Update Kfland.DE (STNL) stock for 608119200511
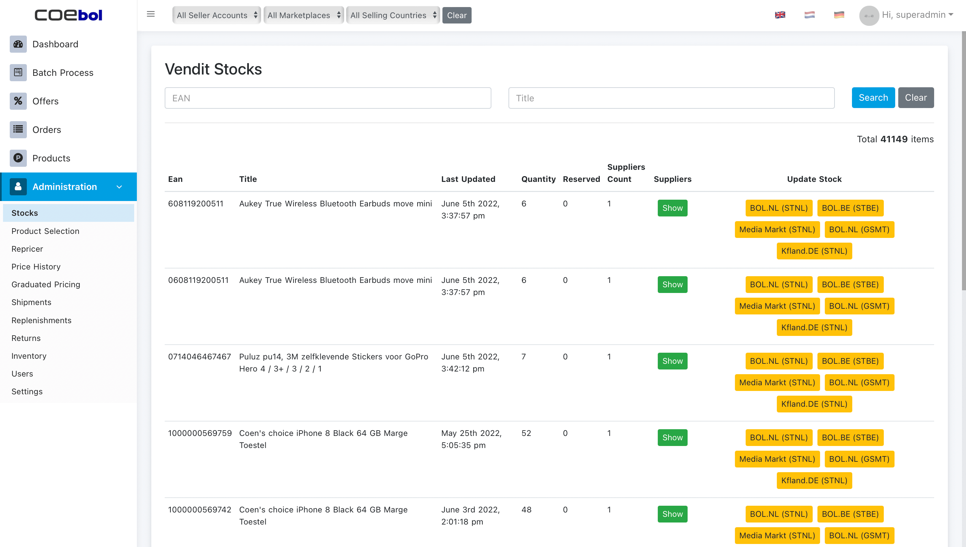The height and width of the screenshot is (547, 966). pyautogui.click(x=814, y=251)
